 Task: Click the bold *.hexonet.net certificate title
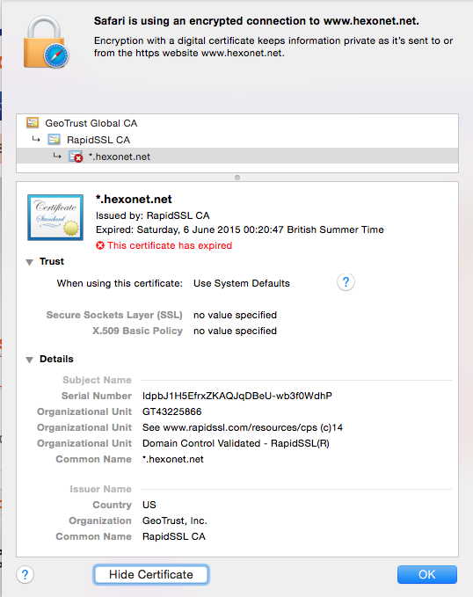[x=134, y=199]
